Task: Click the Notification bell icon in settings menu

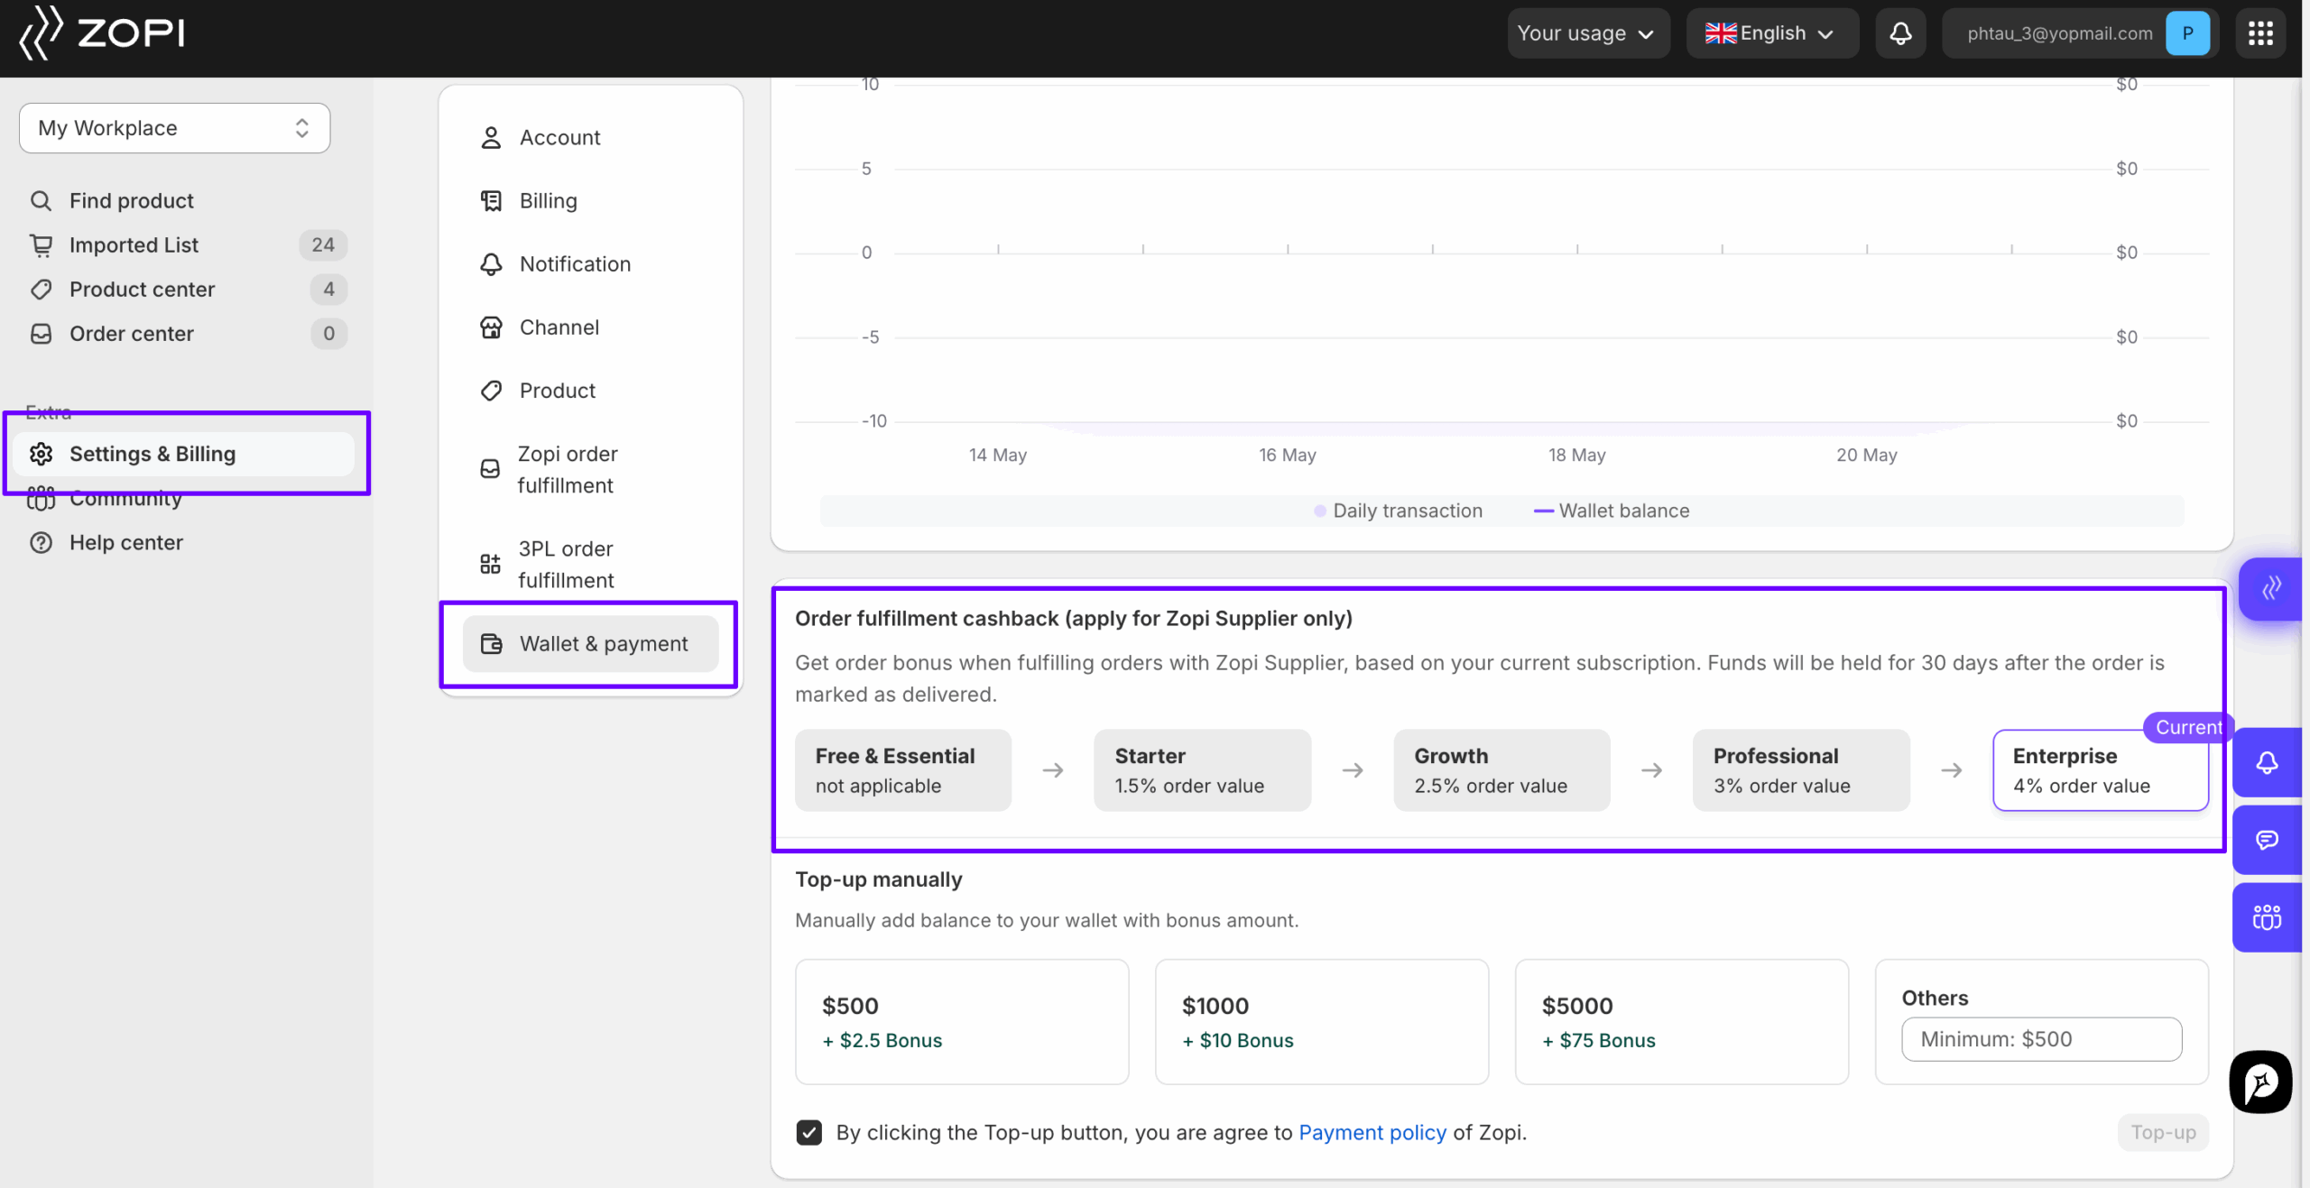Action: pos(491,263)
